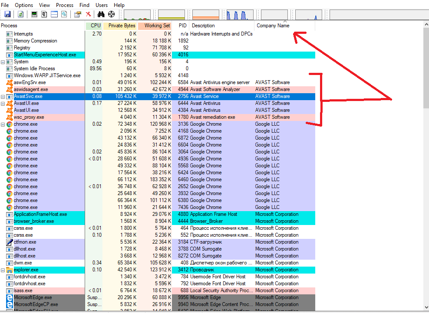Open the Process menu
Viewport: 429px width, 313px height.
(x=65, y=5)
